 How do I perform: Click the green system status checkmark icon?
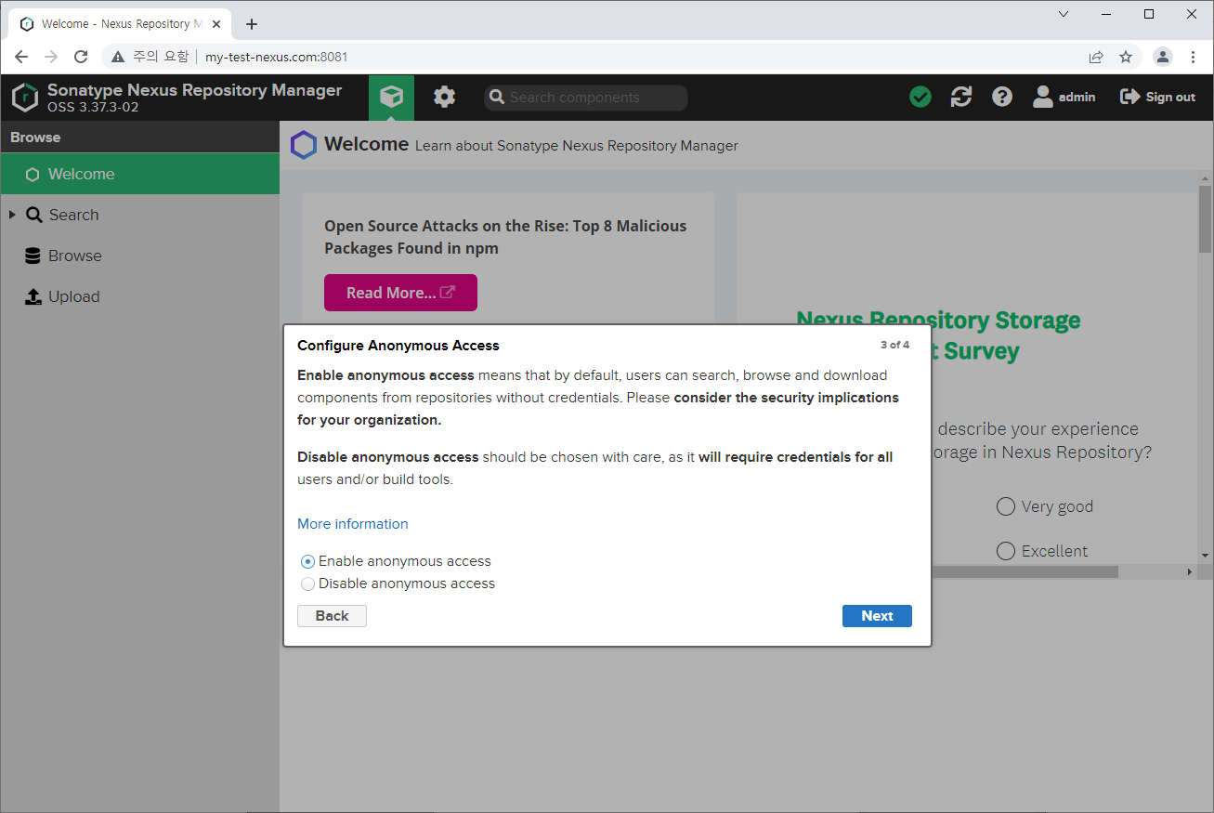(x=920, y=97)
